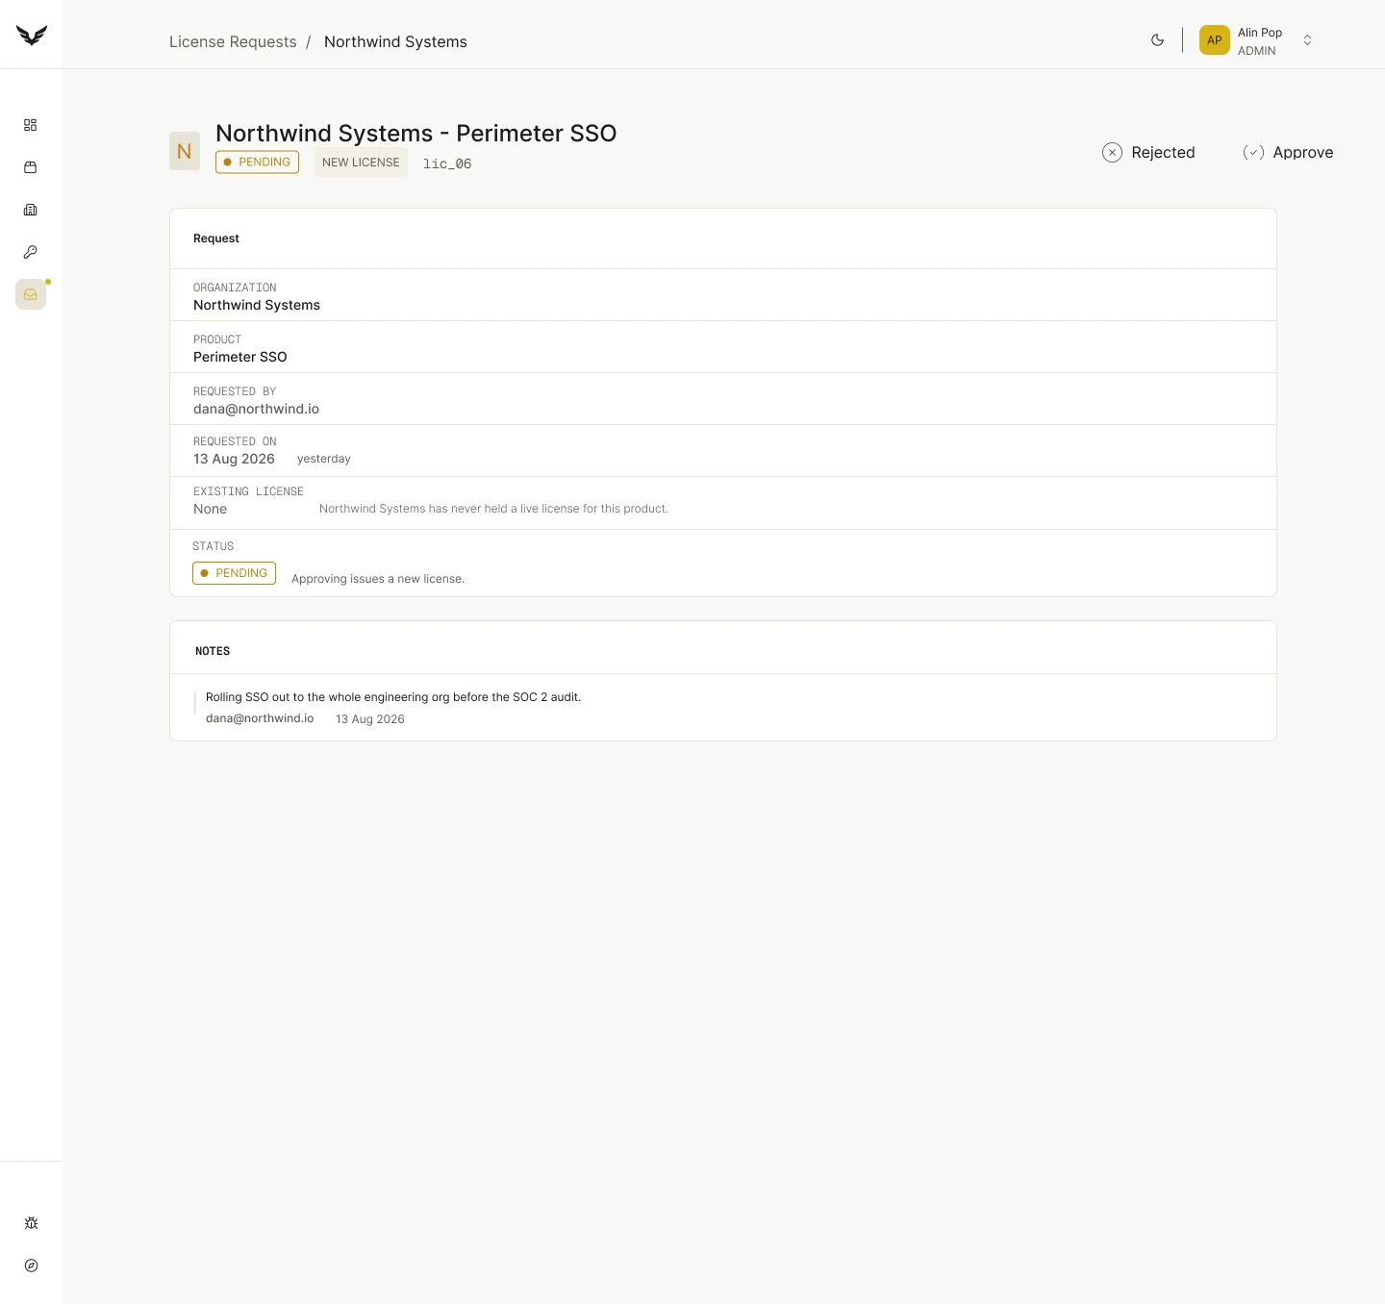This screenshot has height=1304, width=1385.
Task: Click the page title Northwind Systems - Perimeter SSO
Action: tap(415, 134)
